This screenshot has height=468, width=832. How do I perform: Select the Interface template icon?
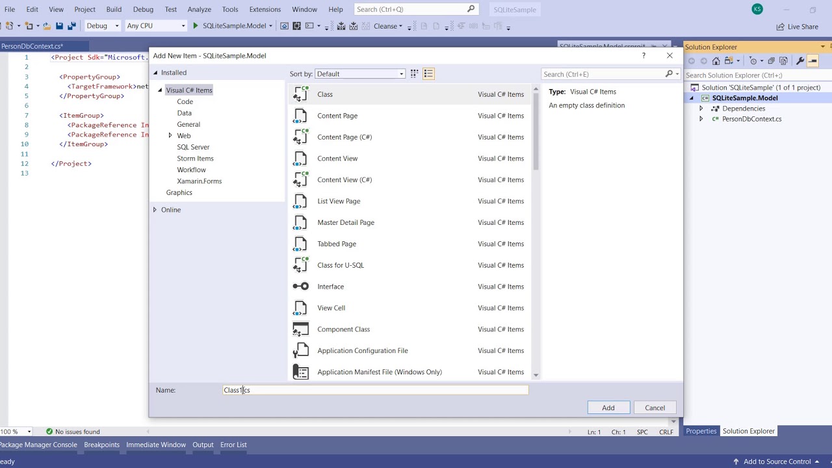[300, 287]
